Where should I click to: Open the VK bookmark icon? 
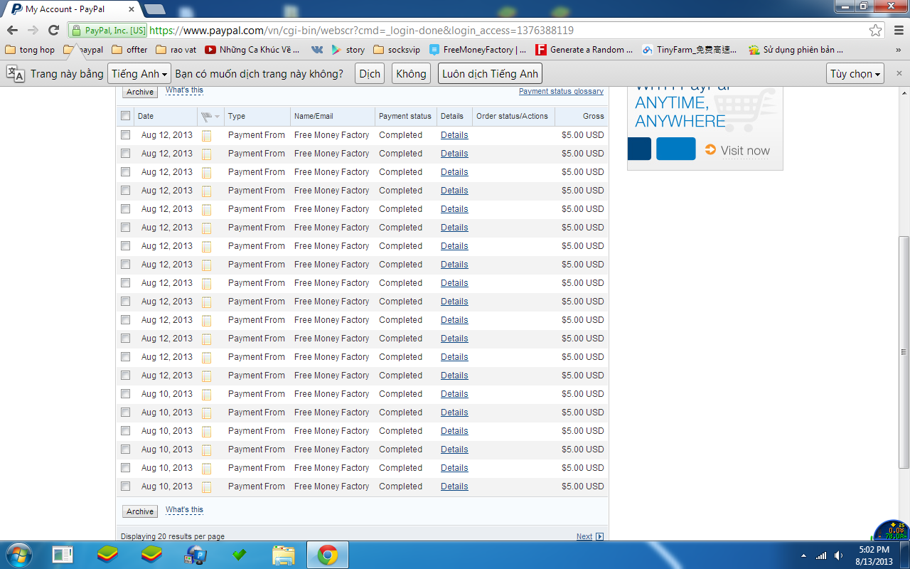(316, 50)
